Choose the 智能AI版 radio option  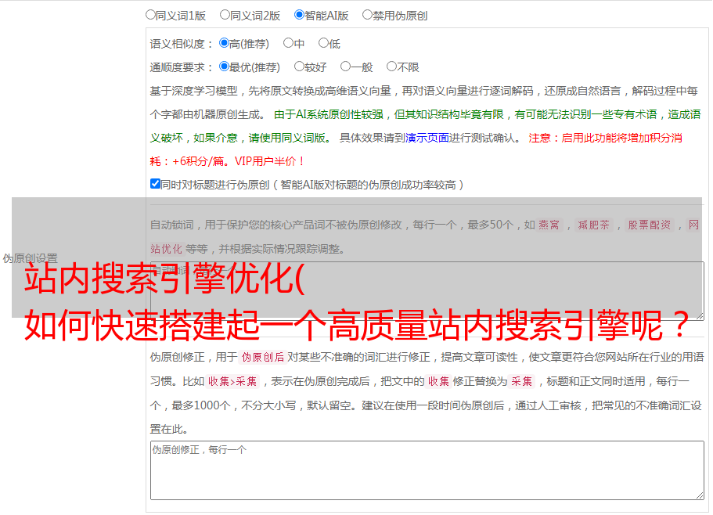click(x=299, y=15)
